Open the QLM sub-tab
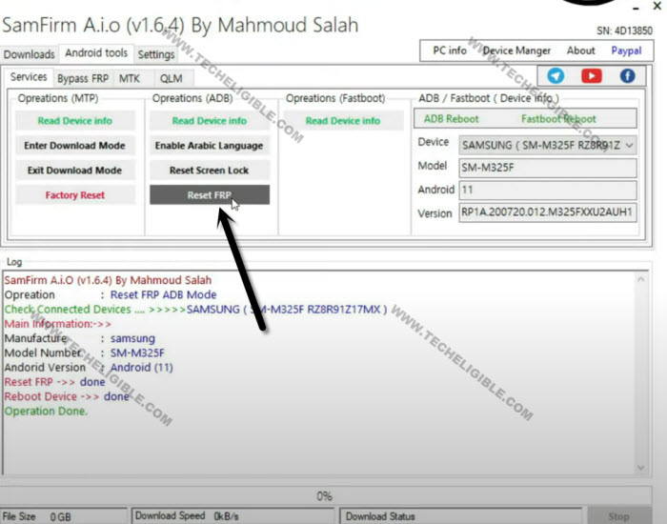The image size is (667, 524). [171, 79]
